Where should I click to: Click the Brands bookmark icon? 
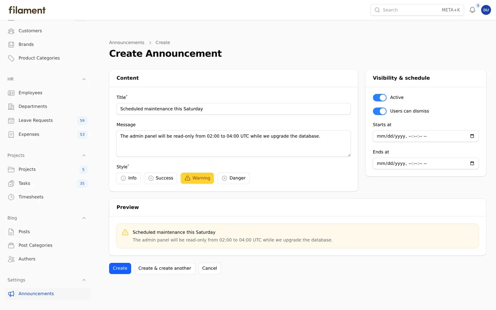(11, 44)
